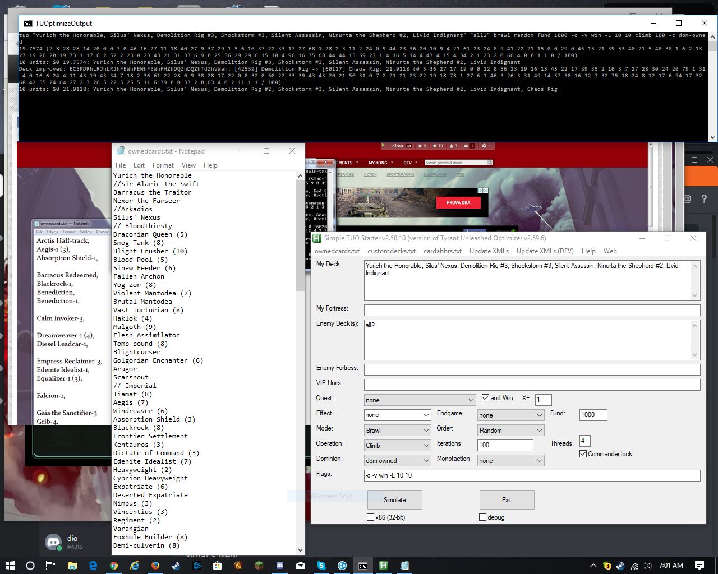Open the Endgame dropdown
Image resolution: width=718 pixels, height=574 pixels.
[510, 415]
